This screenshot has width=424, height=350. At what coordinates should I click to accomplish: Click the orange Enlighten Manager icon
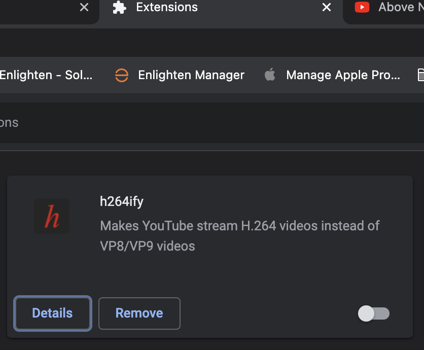pos(122,75)
